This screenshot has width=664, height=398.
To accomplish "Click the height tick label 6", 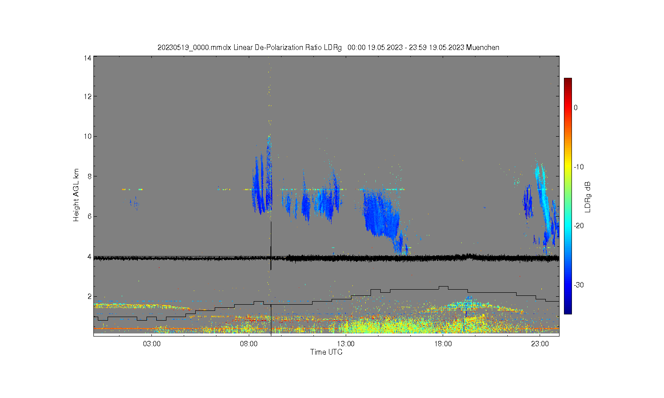I will click(89, 216).
